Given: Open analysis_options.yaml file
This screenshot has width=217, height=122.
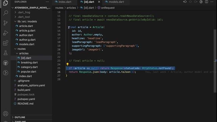Looking at the screenshot, I should [31, 85].
